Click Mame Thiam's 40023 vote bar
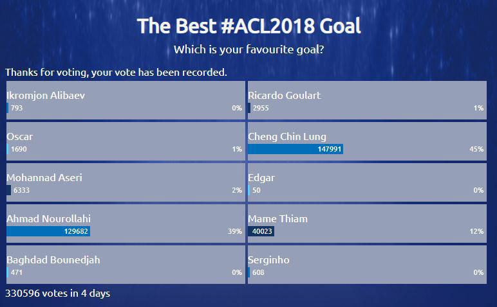The height and width of the screenshot is (307, 497). pos(261,231)
